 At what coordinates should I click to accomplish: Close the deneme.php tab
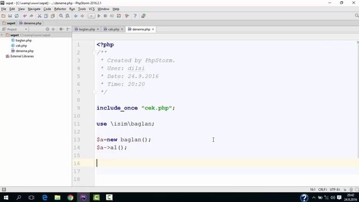[153, 29]
